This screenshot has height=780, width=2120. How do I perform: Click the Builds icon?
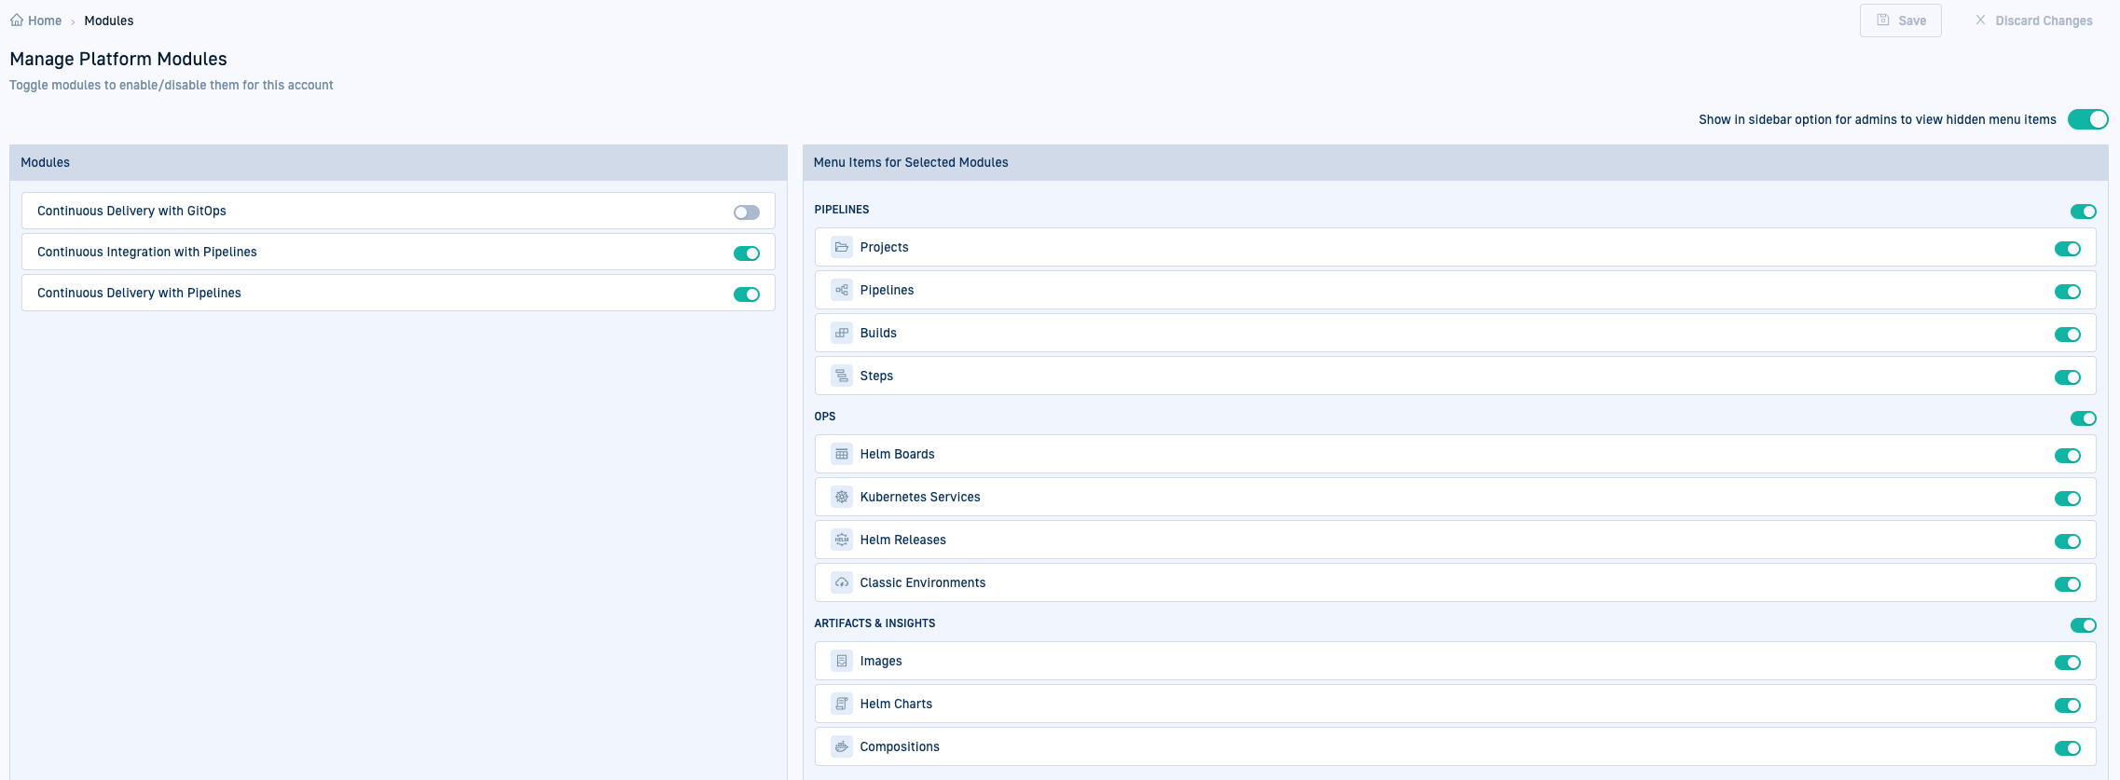(x=842, y=334)
